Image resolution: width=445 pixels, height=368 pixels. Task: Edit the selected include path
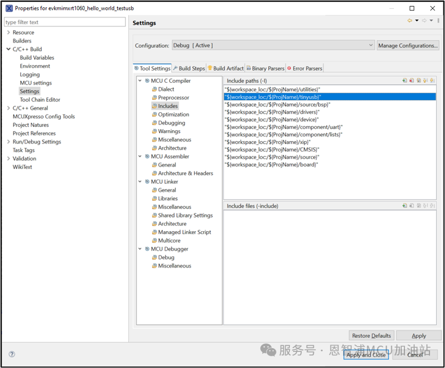(418, 81)
